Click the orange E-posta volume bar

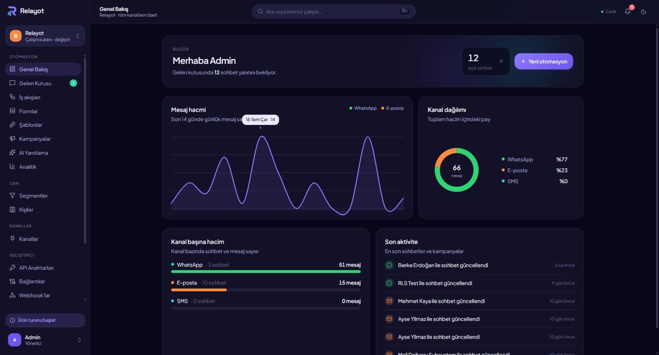199,289
